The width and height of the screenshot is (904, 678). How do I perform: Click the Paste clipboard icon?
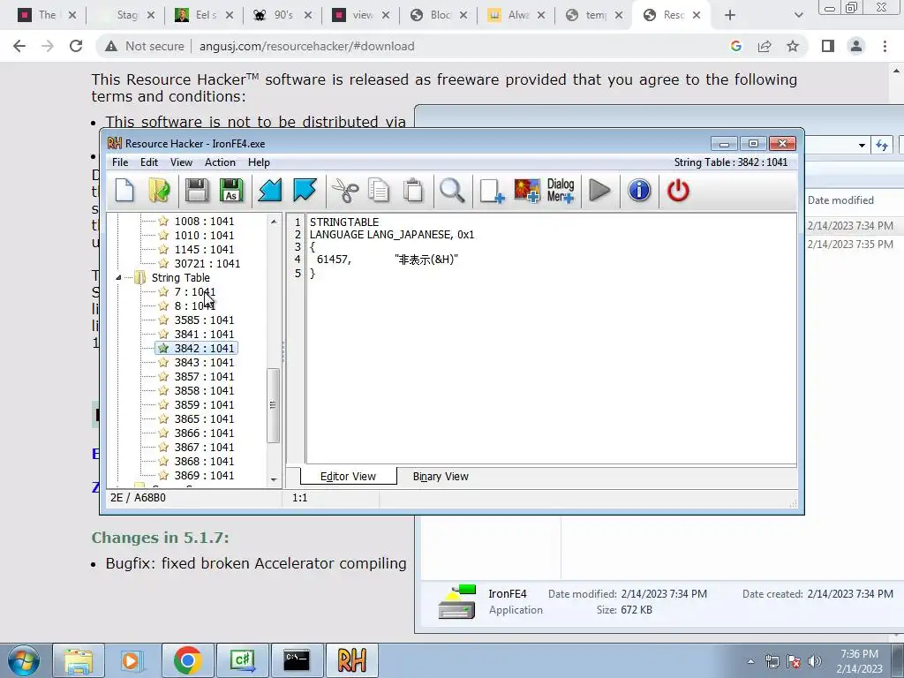point(413,191)
